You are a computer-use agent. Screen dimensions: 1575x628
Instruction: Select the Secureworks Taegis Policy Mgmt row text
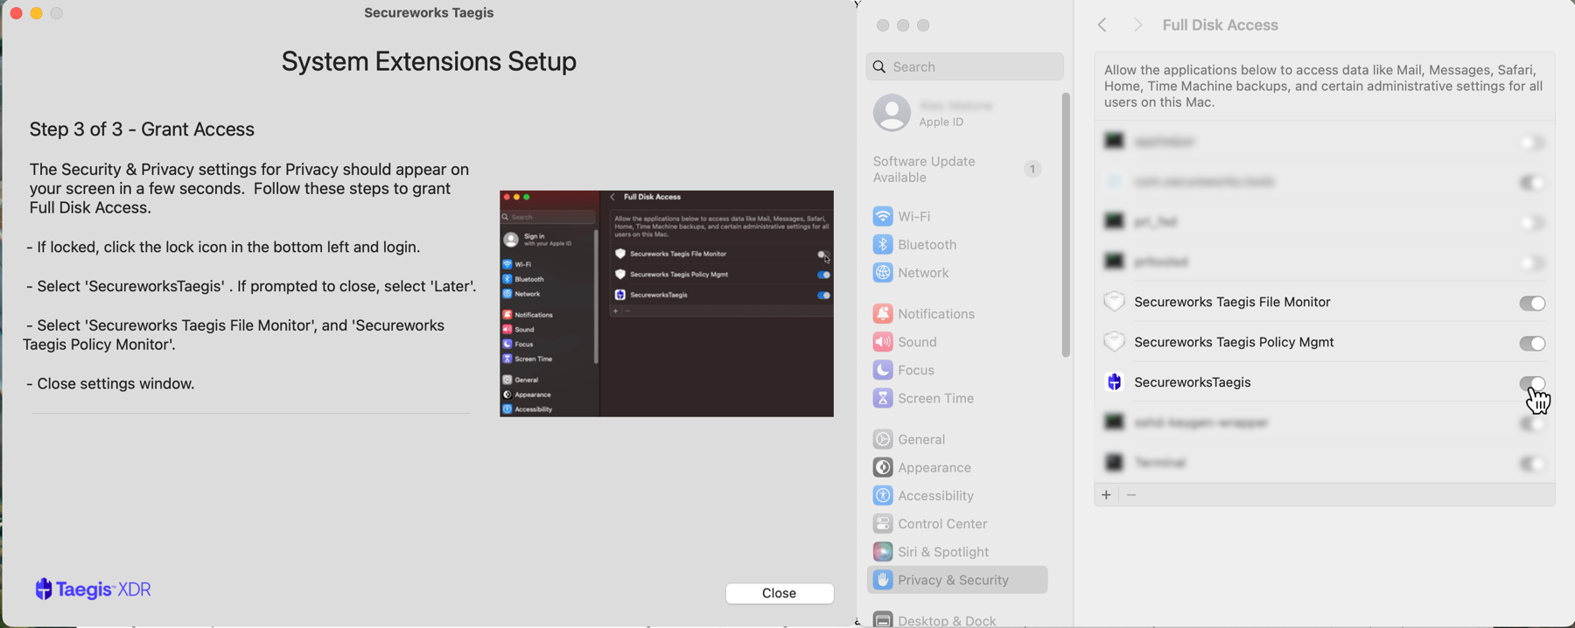[x=1234, y=342]
